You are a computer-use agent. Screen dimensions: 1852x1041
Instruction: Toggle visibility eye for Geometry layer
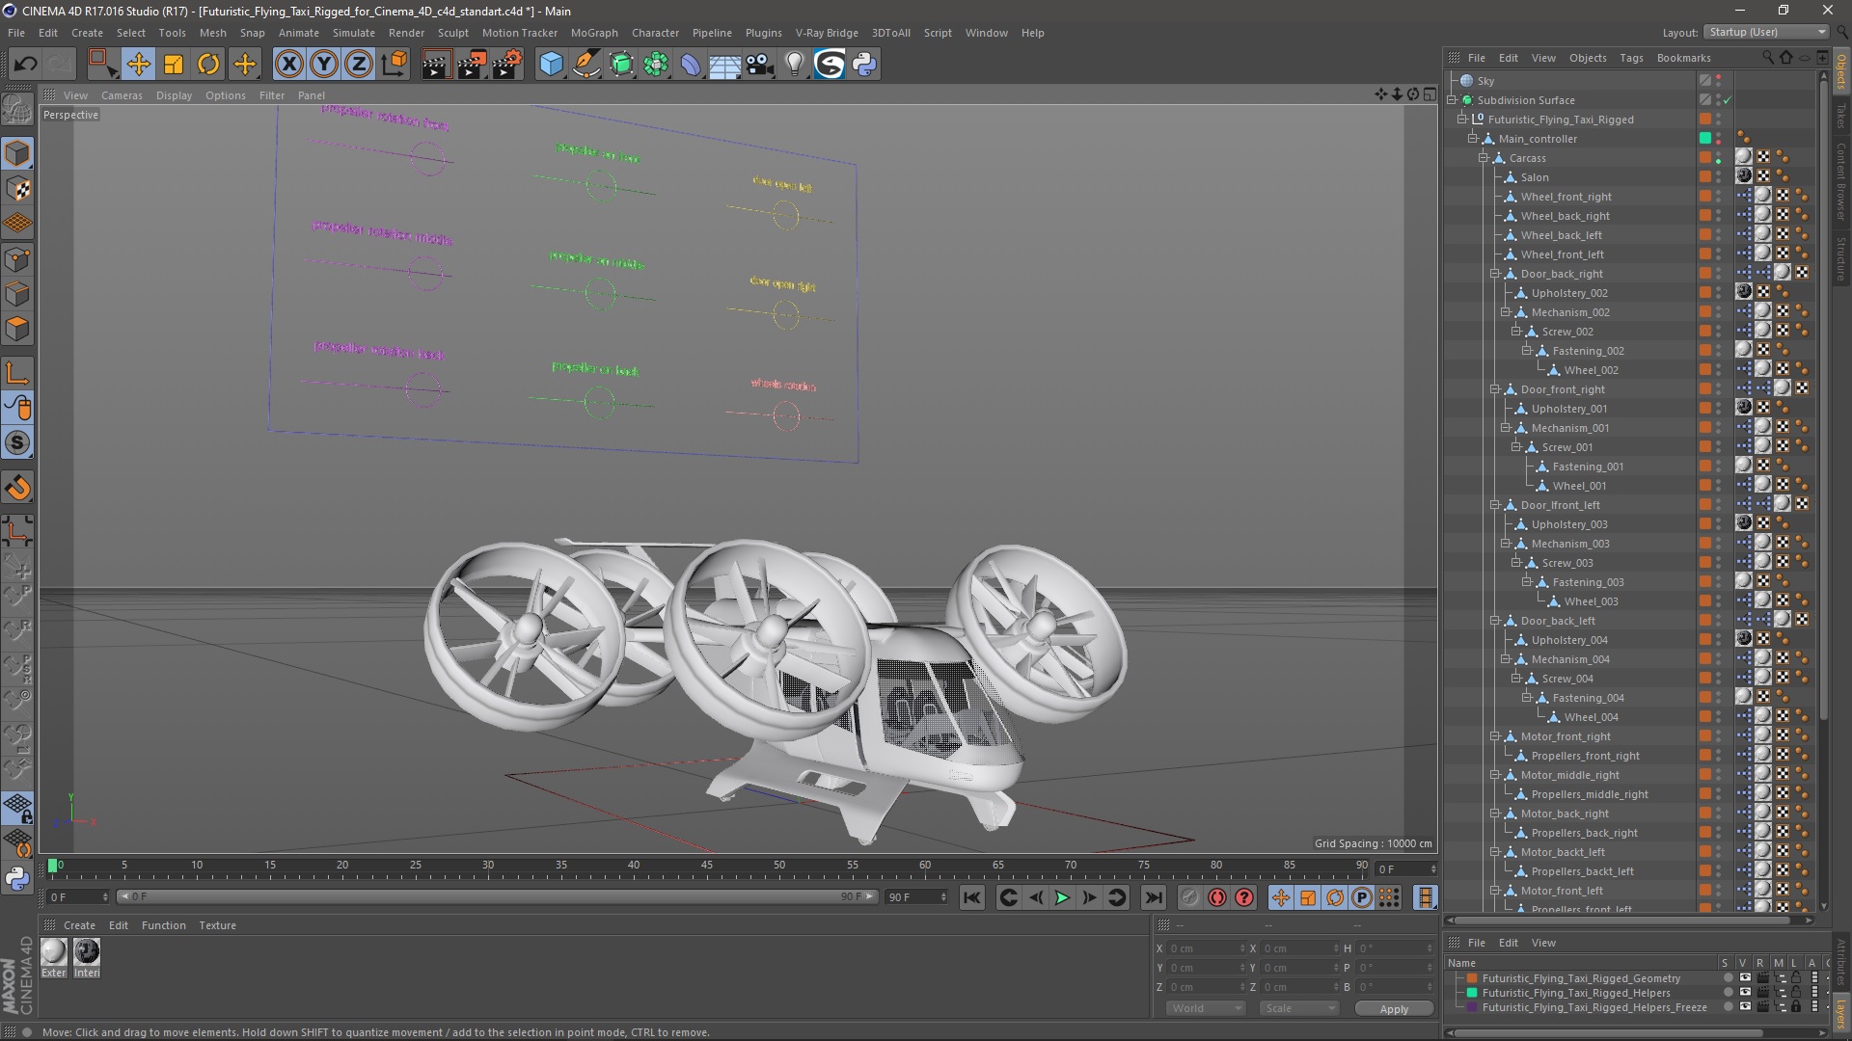click(x=1744, y=978)
